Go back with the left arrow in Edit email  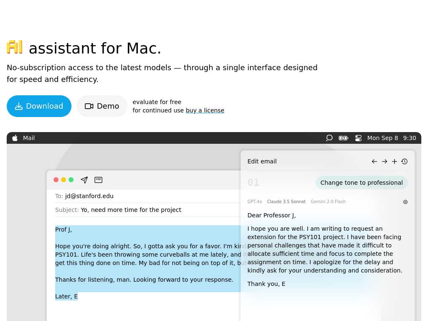tap(374, 162)
